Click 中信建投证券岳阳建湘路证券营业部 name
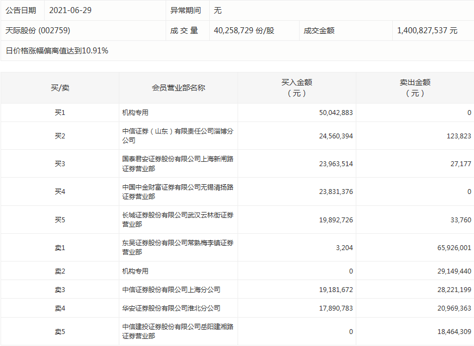 (x=178, y=331)
